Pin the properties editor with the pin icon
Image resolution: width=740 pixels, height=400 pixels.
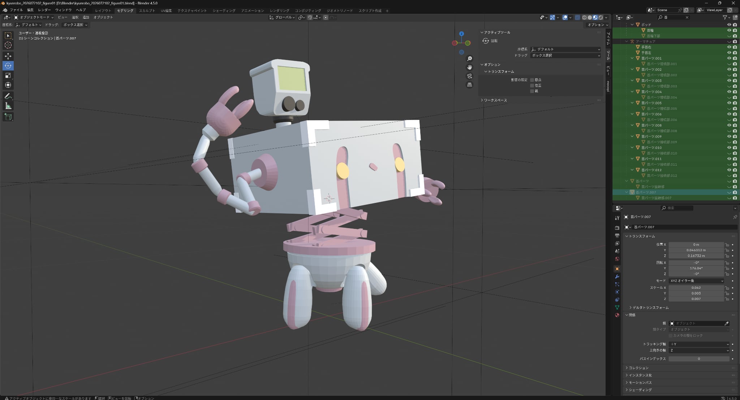click(x=735, y=217)
